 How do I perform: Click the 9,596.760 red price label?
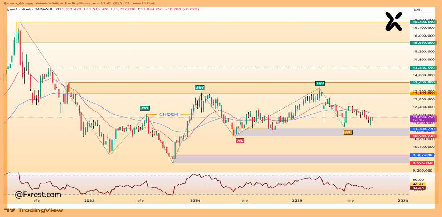coord(423,163)
